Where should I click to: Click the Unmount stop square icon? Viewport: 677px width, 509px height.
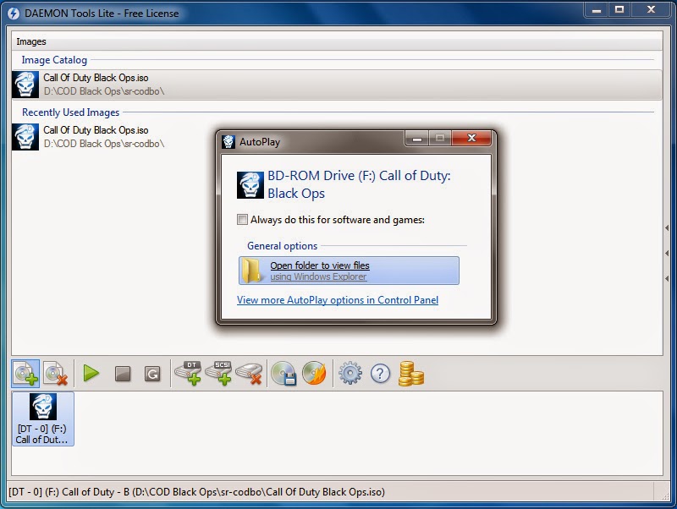coord(123,374)
